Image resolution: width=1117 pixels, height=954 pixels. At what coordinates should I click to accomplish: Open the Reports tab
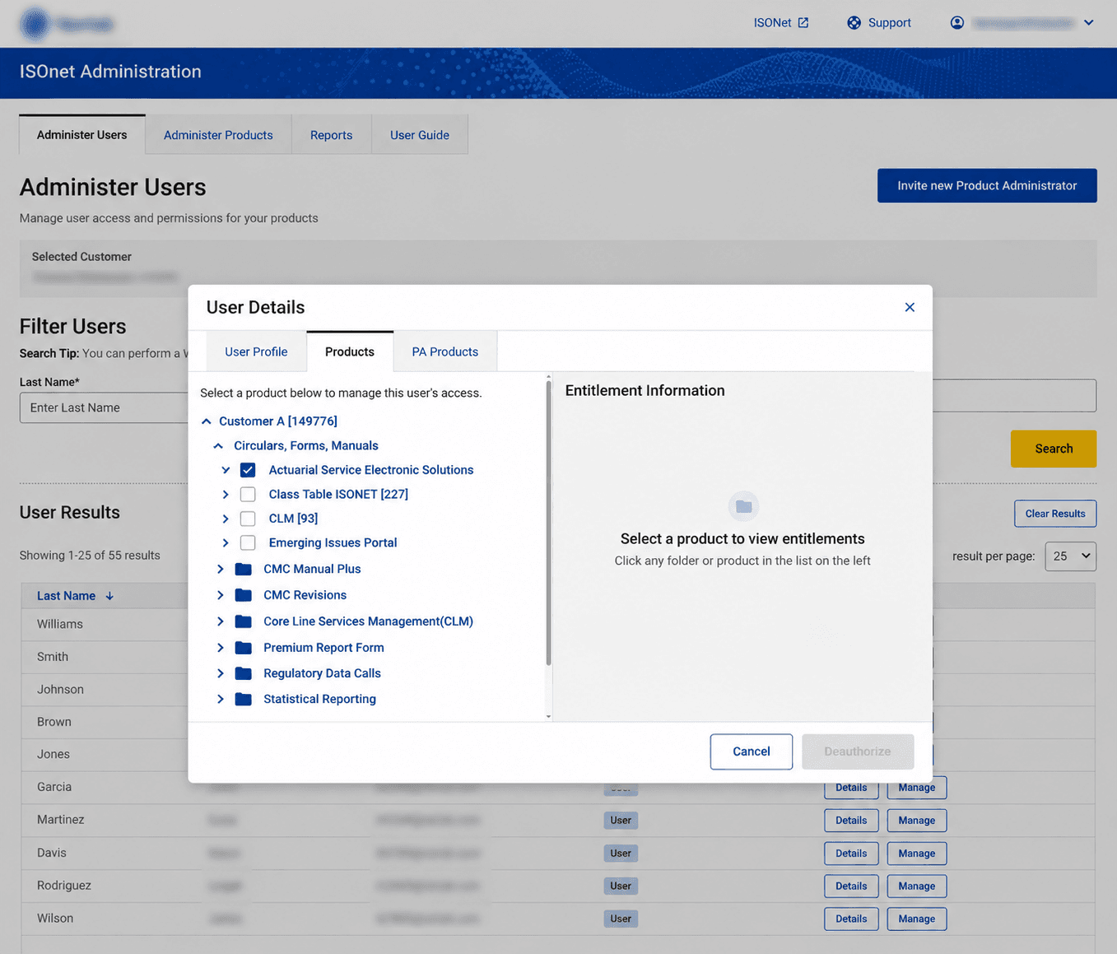331,135
